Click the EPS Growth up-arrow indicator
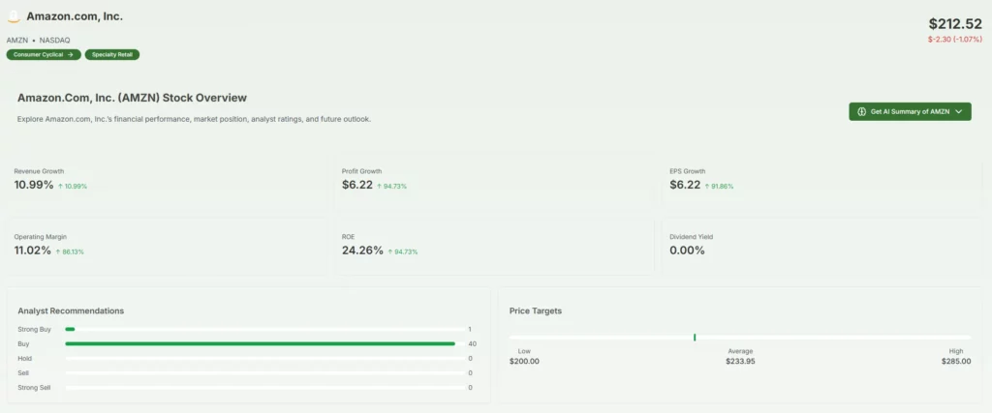Image resolution: width=992 pixels, height=413 pixels. click(x=707, y=186)
